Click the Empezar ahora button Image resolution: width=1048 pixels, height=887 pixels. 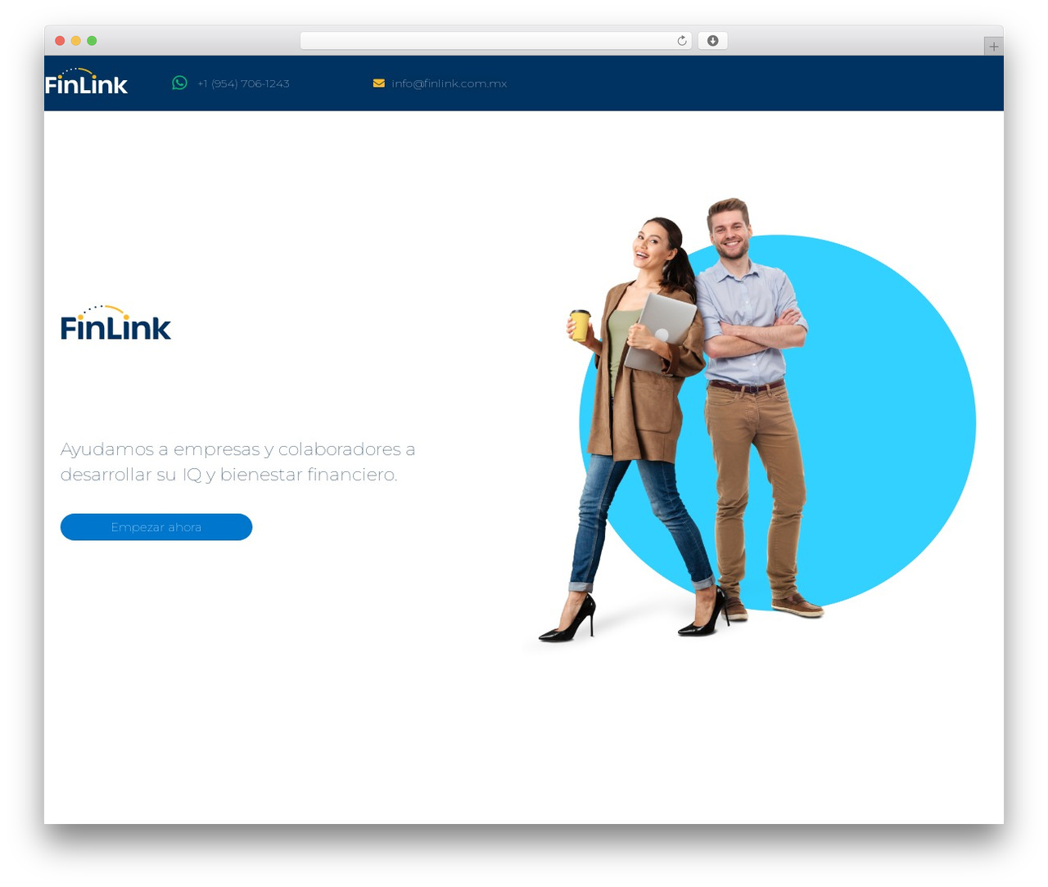156,527
